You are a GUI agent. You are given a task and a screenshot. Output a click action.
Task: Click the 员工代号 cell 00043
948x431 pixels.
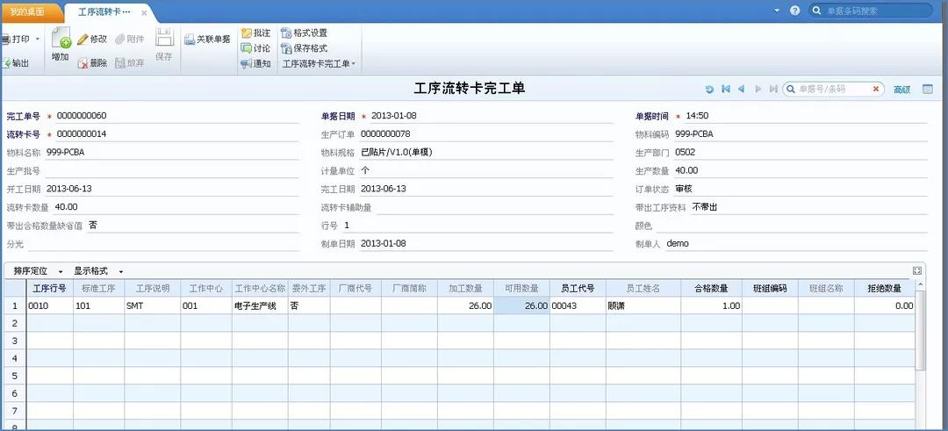pyautogui.click(x=578, y=305)
